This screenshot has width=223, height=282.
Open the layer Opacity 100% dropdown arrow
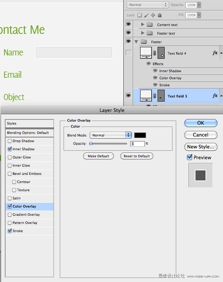(x=199, y=5)
